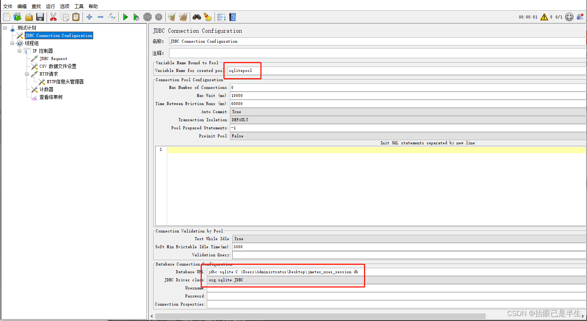Image resolution: width=587 pixels, height=321 pixels.
Task: Click the pool variable name field
Action: (407, 70)
